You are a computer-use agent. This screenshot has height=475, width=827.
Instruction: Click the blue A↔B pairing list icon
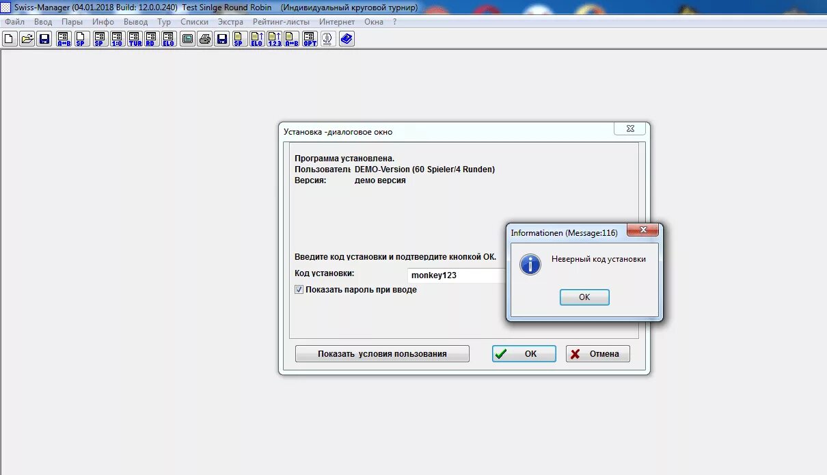tap(64, 39)
